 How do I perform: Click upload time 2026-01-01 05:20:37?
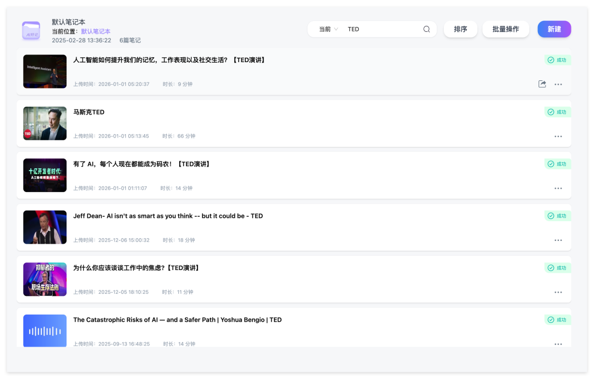[x=111, y=84]
